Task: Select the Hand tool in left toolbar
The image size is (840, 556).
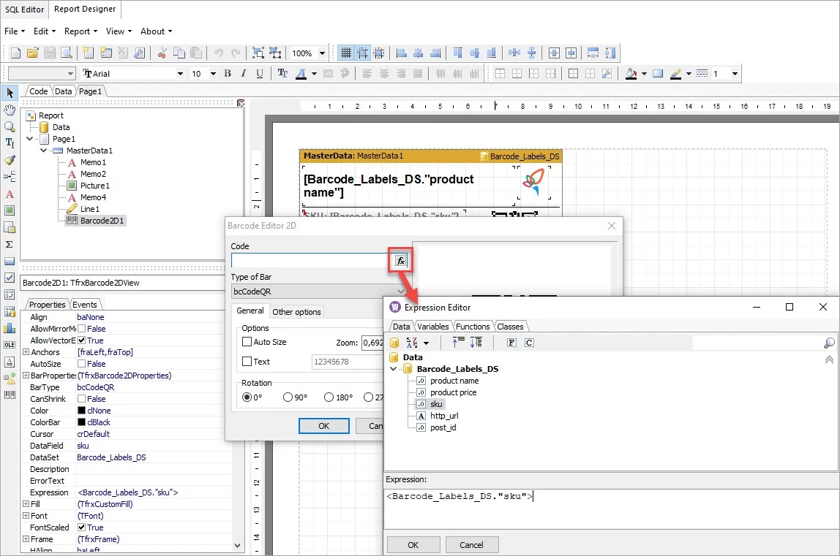Action: [x=10, y=110]
